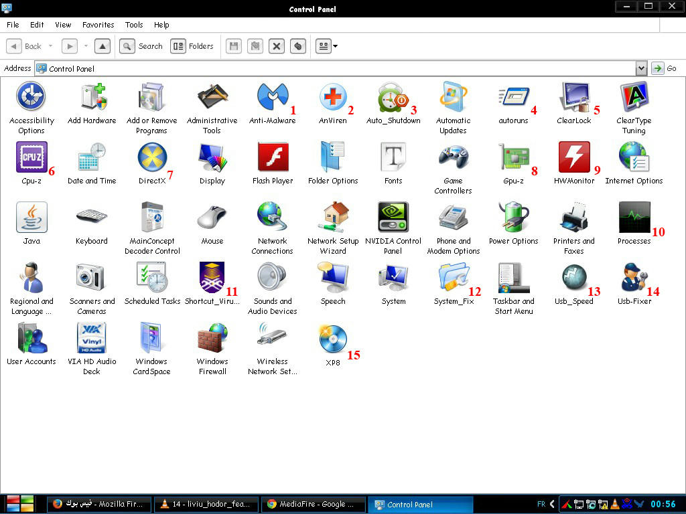This screenshot has height=514, width=686.
Task: Open the View menu
Action: coord(63,25)
